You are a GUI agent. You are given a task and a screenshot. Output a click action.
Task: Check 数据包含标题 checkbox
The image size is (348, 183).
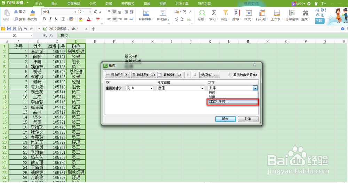tap(230, 75)
